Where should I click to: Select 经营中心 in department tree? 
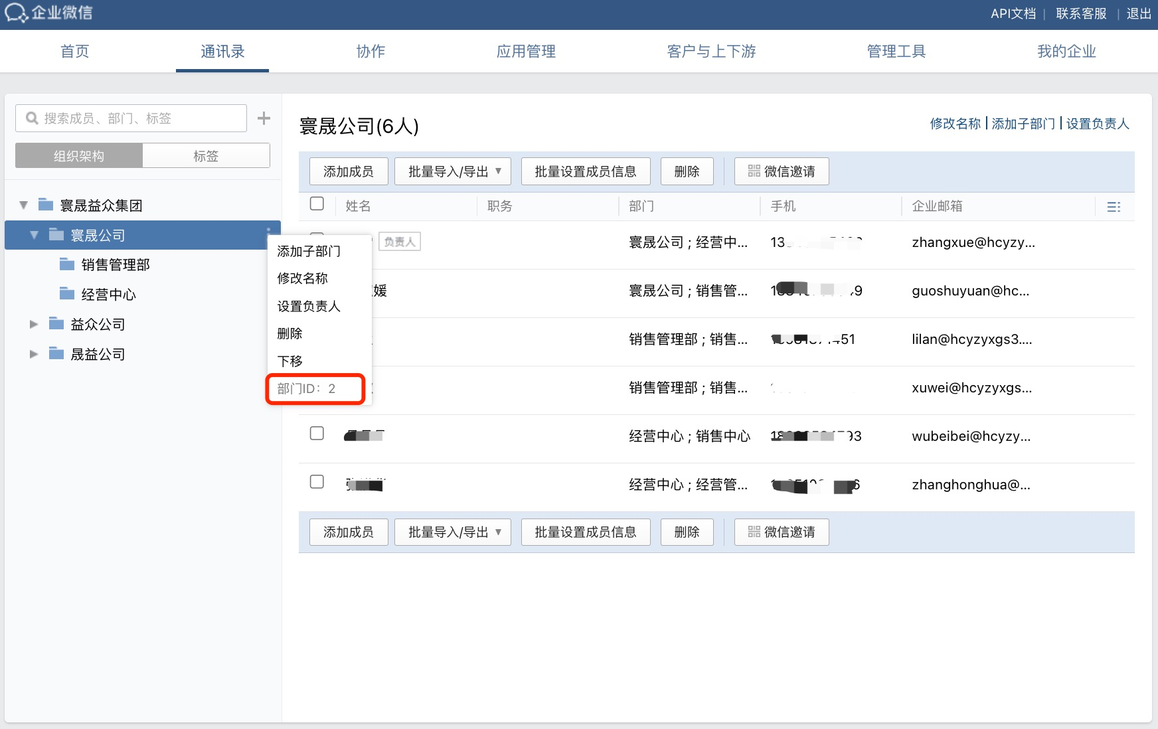(108, 294)
